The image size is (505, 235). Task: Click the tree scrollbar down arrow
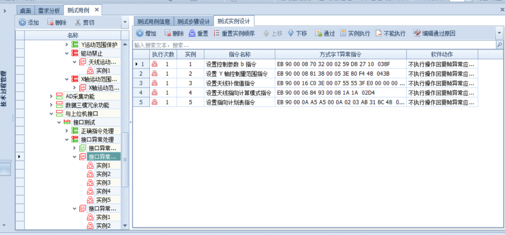[x=125, y=226]
